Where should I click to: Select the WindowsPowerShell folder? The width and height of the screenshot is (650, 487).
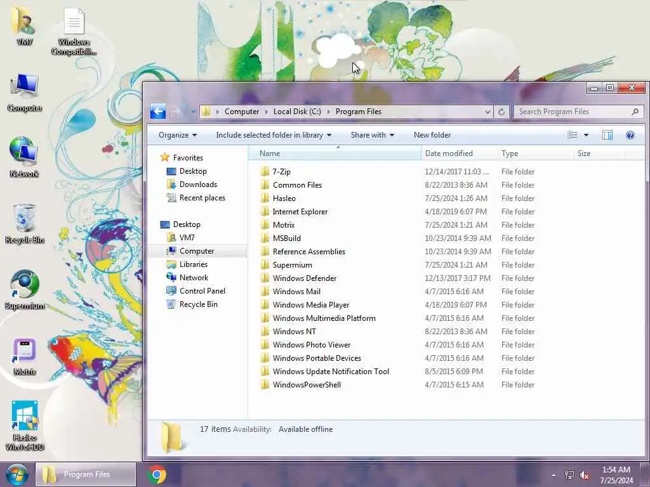[307, 384]
